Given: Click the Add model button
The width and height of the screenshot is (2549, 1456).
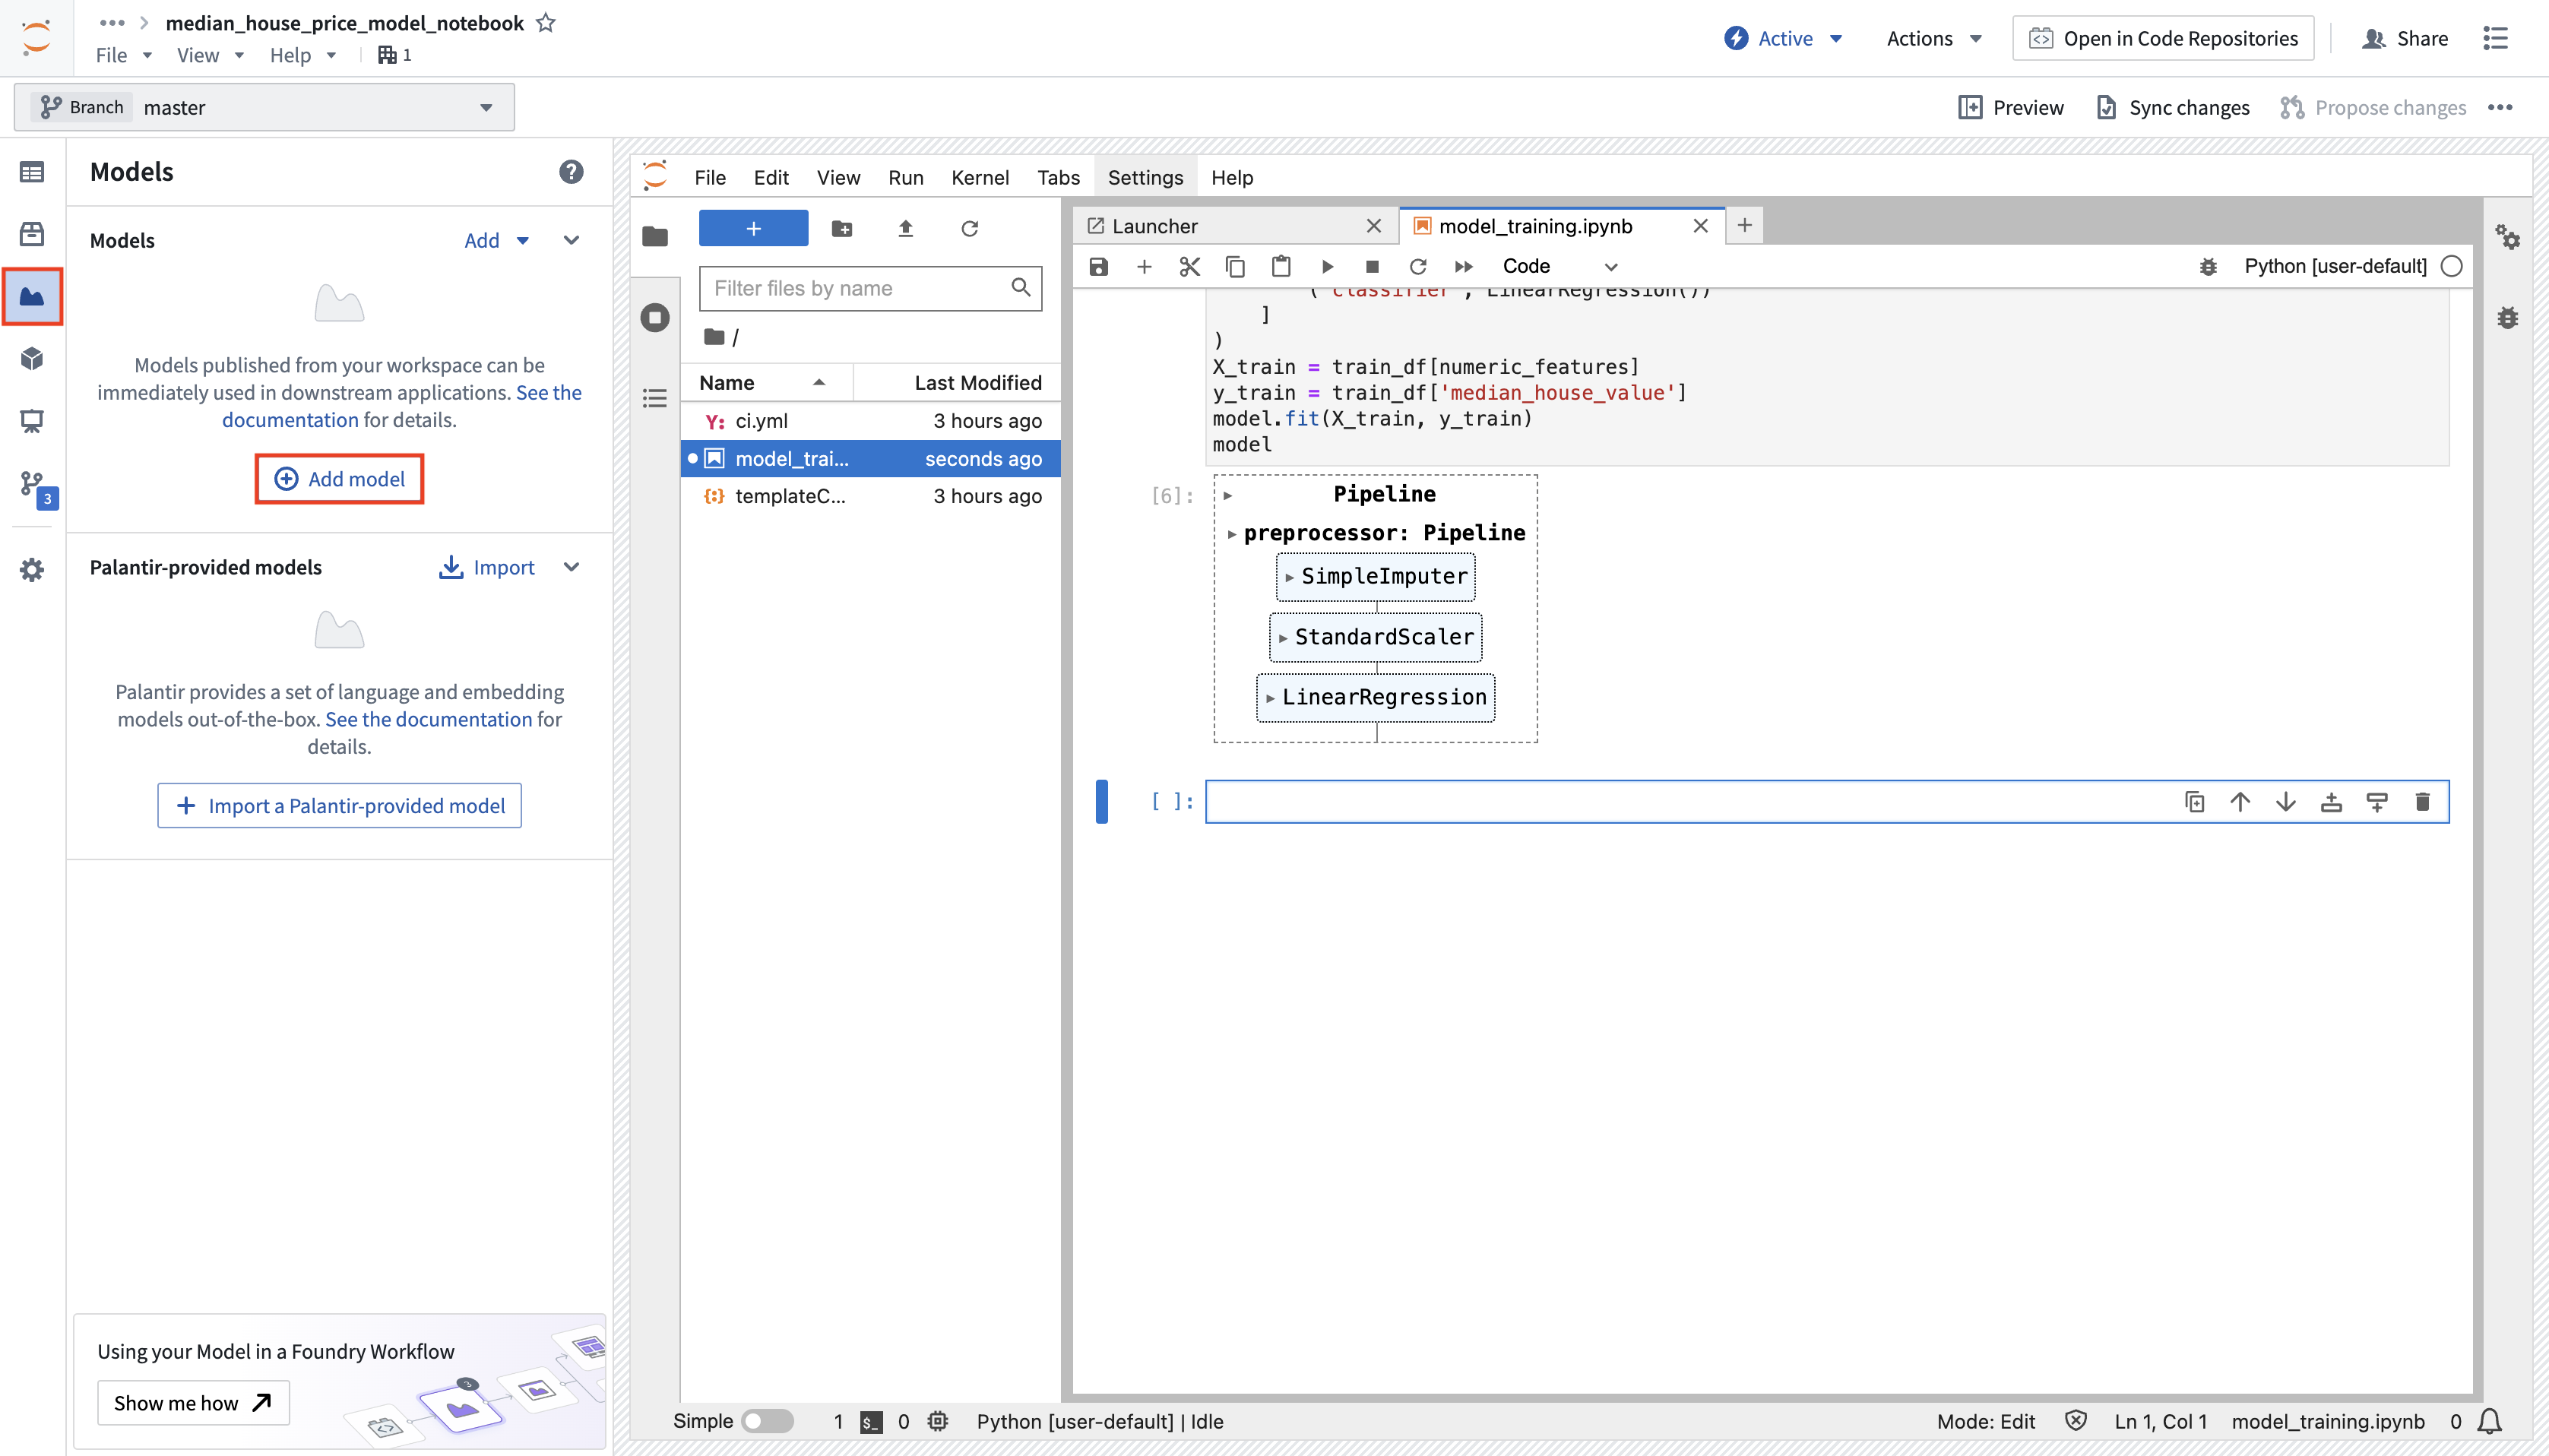Looking at the screenshot, I should click(339, 478).
